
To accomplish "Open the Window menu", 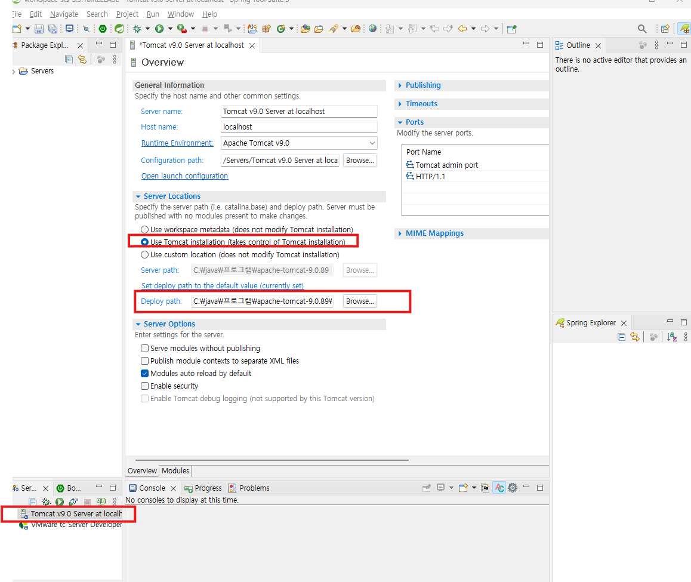I will tap(181, 14).
